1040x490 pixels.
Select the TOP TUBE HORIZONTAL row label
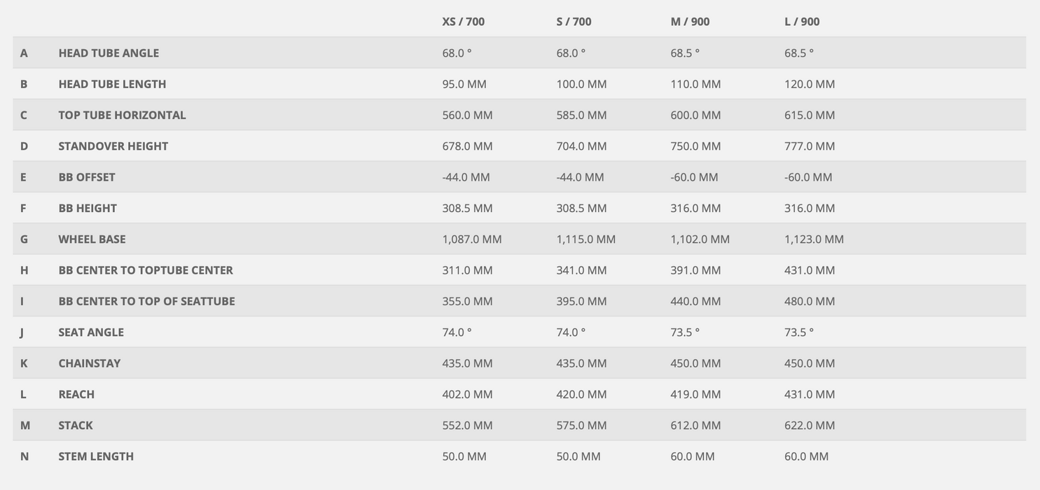coord(122,115)
